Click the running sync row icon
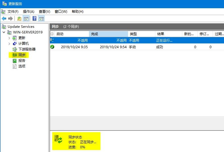Viewport: 224px width, 152px height. [x=52, y=41]
